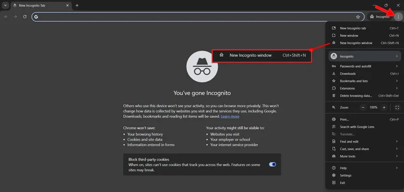Open the three-dot Chrome menu button
Viewport: 404px width, 192px height.
click(398, 17)
